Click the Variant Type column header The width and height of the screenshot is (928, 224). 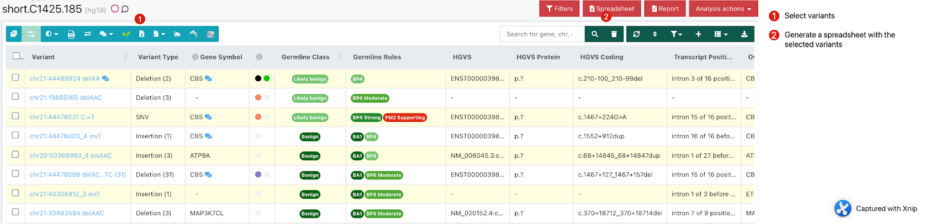point(158,57)
